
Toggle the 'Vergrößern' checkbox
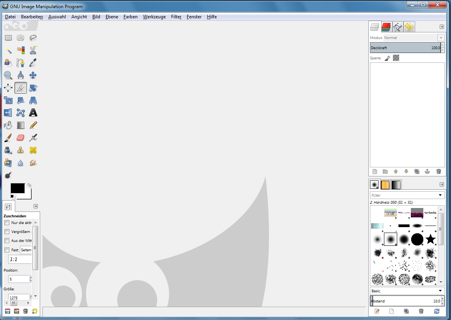coord(7,232)
